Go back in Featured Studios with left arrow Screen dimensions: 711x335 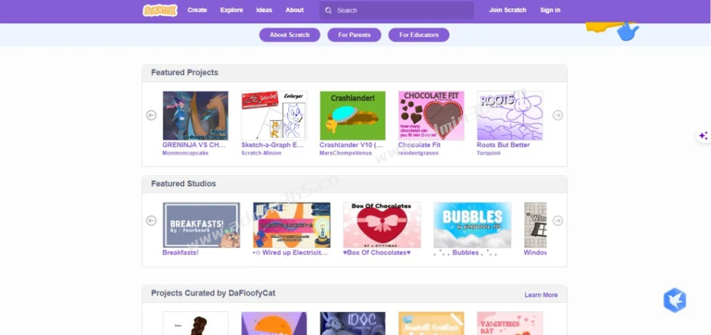pyautogui.click(x=151, y=221)
